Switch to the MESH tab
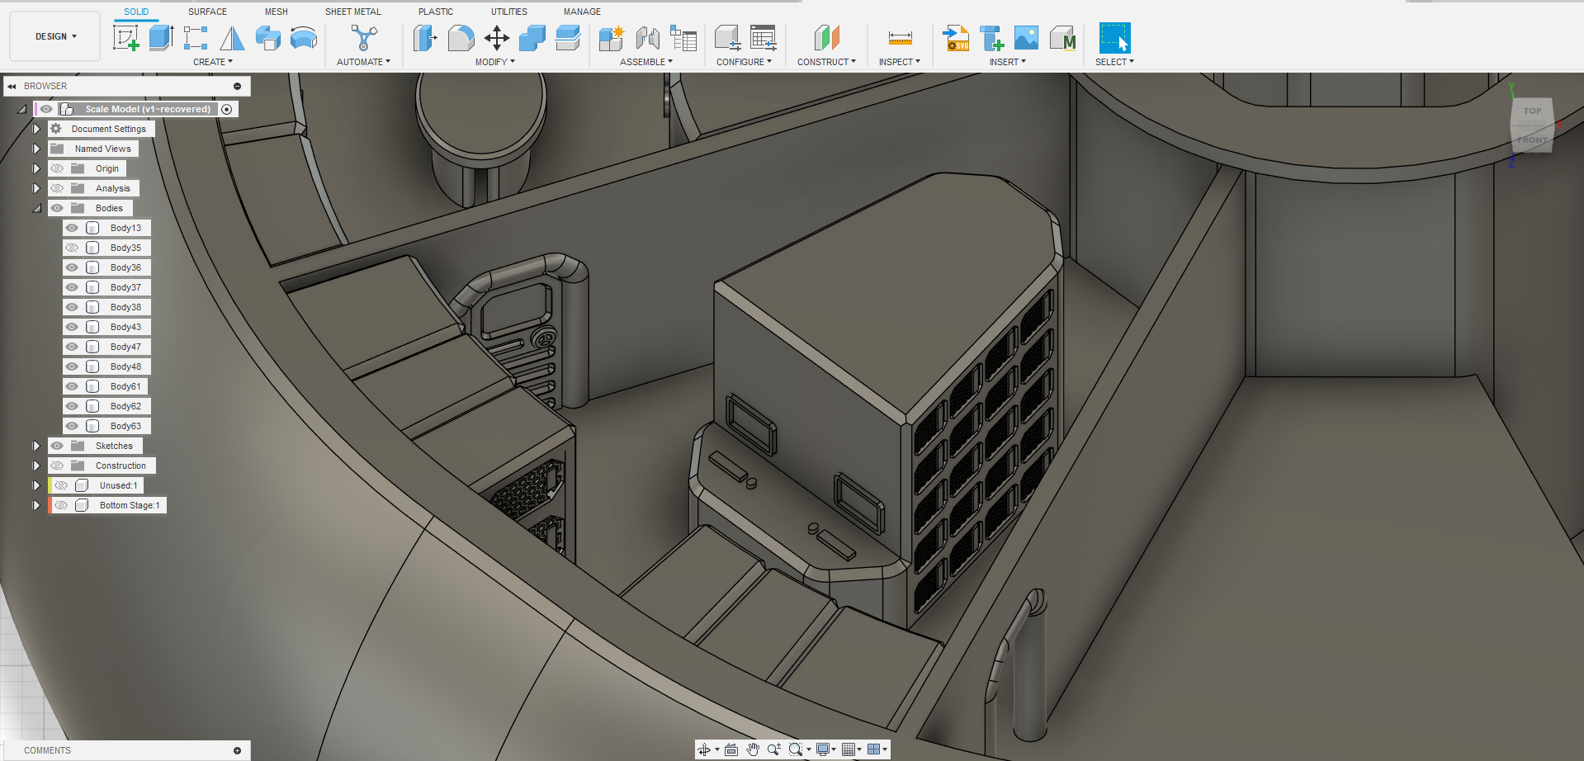Screen dimensions: 1584x761 click(276, 12)
